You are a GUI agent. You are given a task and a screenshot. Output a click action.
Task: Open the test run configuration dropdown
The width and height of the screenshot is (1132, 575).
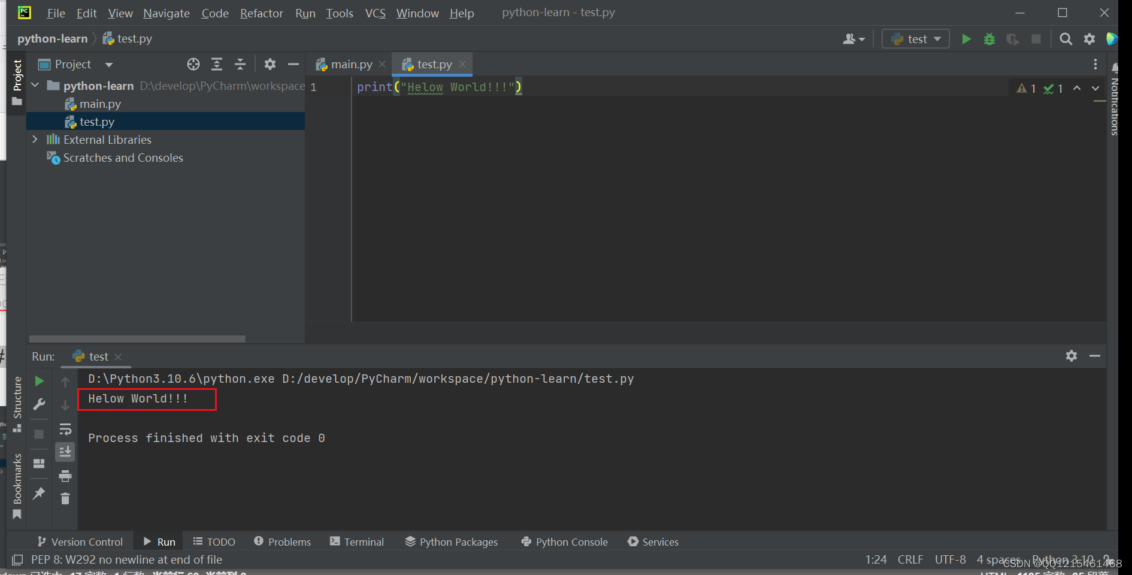click(x=916, y=39)
